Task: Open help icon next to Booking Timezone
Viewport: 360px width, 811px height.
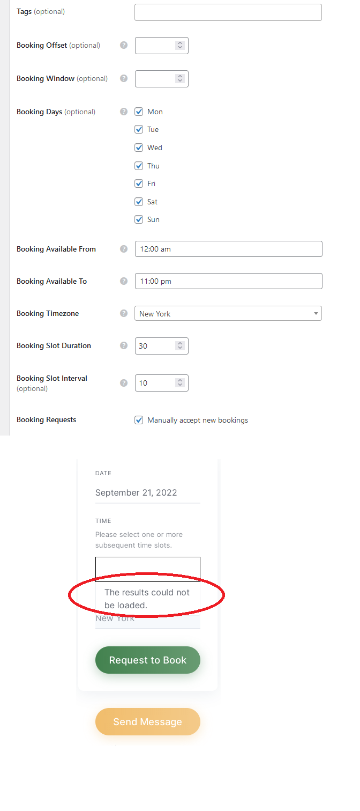Action: pos(124,313)
